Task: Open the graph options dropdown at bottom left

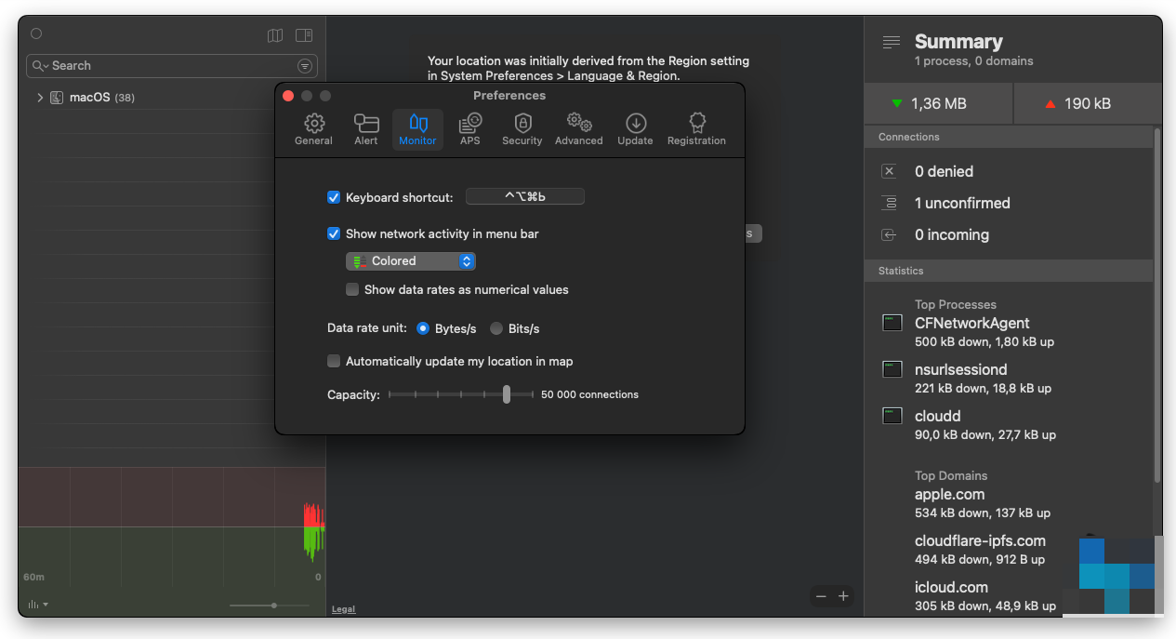Action: pos(38,605)
